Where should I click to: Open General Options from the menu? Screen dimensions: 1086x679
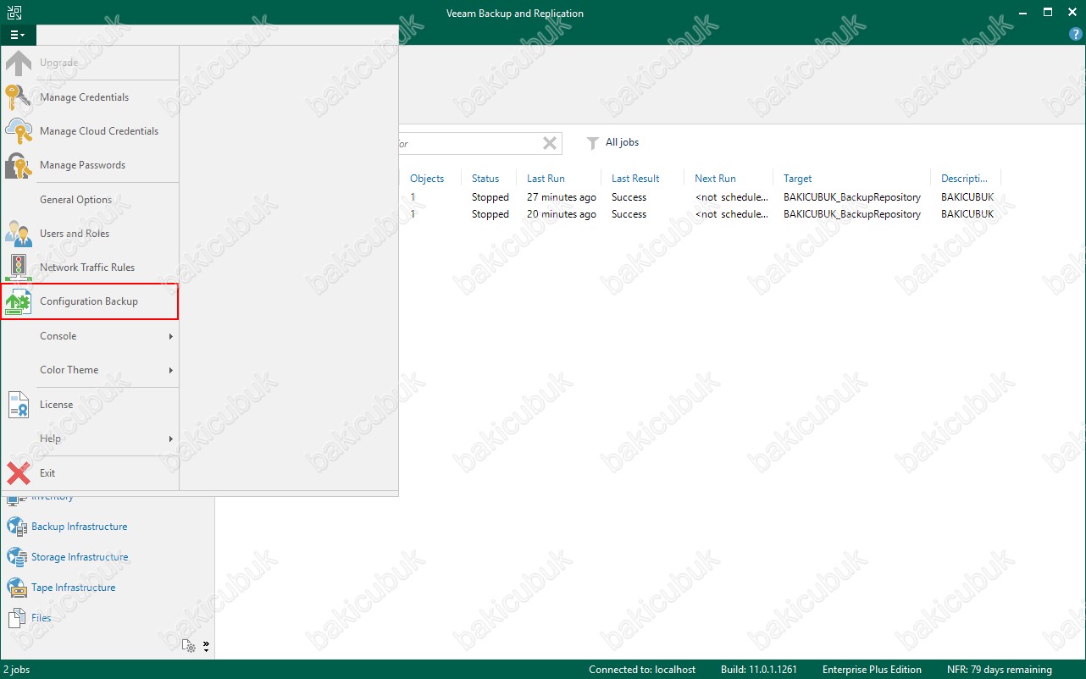click(x=90, y=200)
